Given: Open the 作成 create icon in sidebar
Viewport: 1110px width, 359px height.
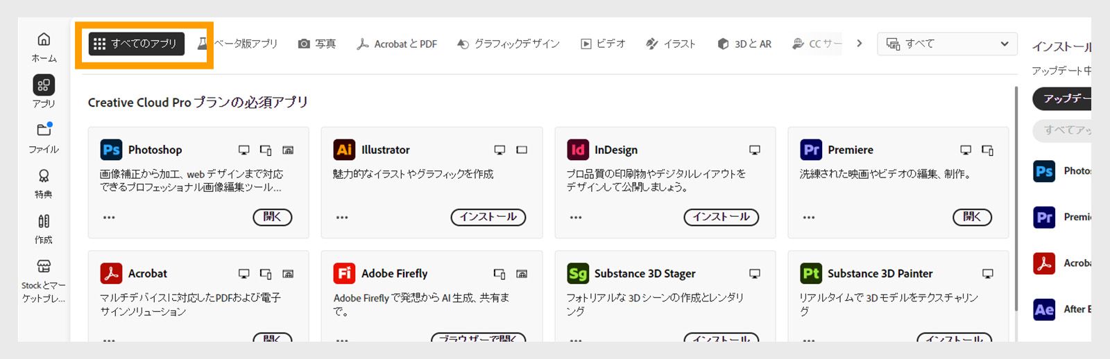Looking at the screenshot, I should pyautogui.click(x=44, y=229).
